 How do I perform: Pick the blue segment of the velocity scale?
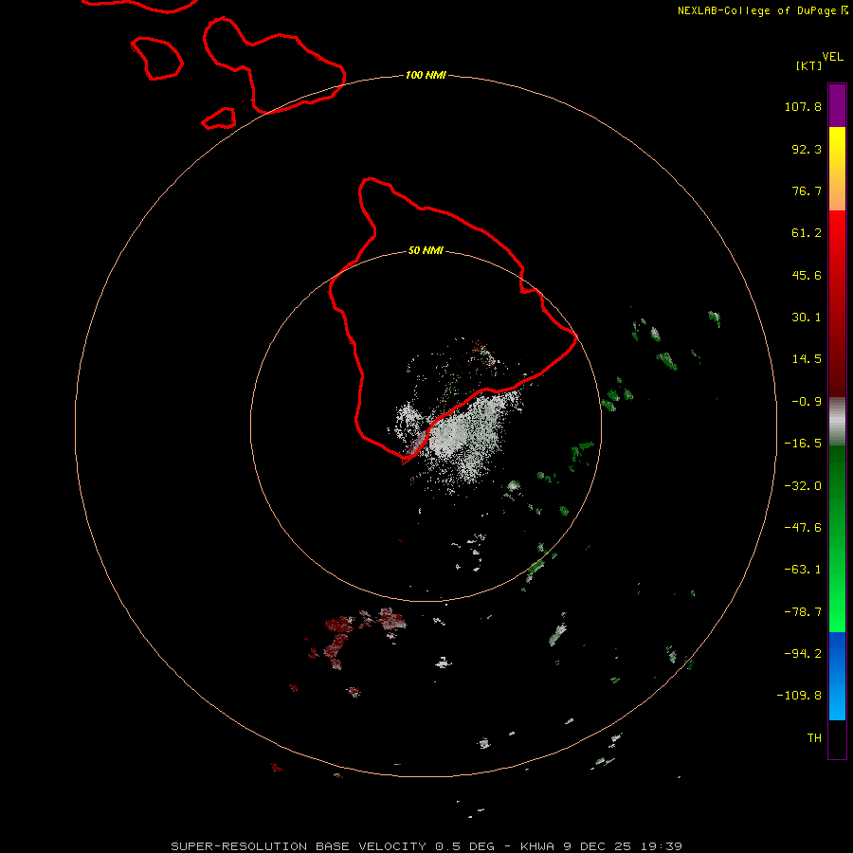pos(837,676)
